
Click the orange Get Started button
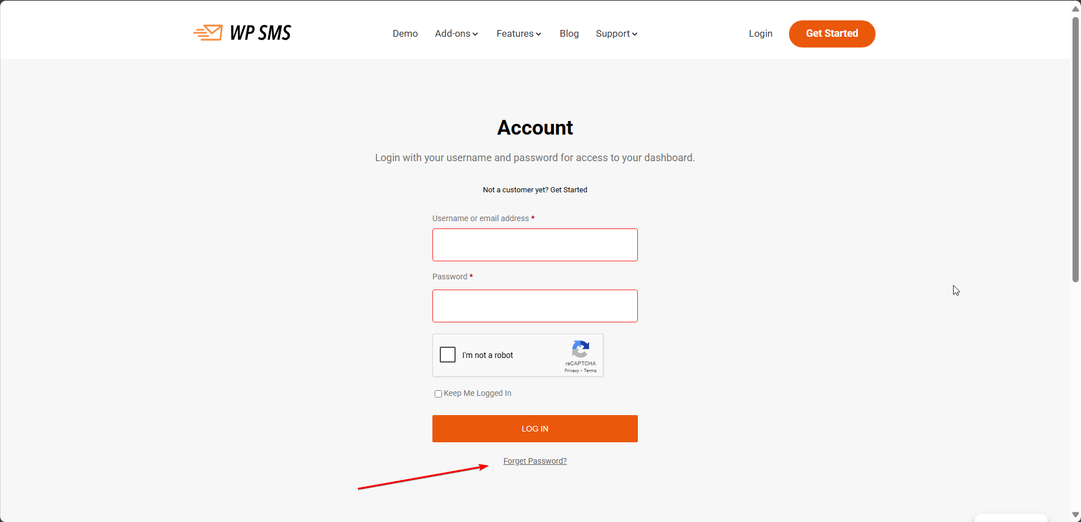[x=832, y=34]
